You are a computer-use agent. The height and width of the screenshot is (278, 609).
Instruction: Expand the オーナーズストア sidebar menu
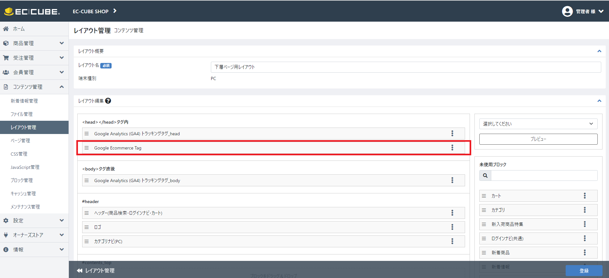34,235
